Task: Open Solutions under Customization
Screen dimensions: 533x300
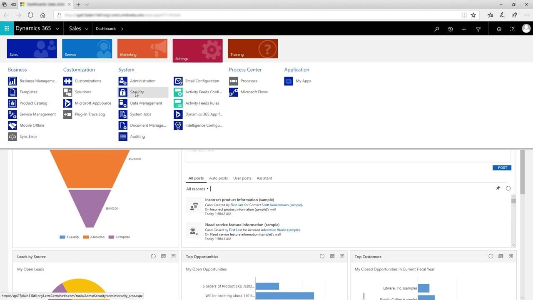Action: 77,92
